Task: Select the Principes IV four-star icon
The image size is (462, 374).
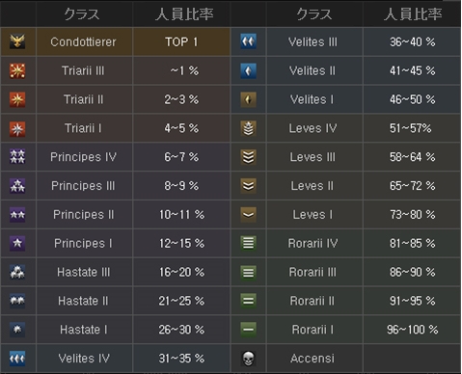Action: pyautogui.click(x=17, y=157)
